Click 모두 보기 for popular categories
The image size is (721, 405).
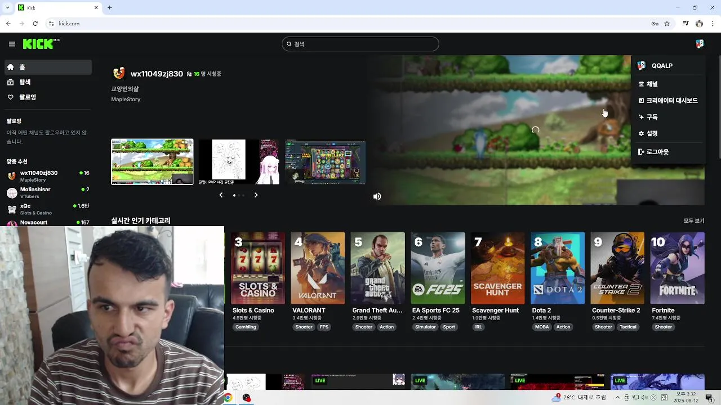coord(694,220)
